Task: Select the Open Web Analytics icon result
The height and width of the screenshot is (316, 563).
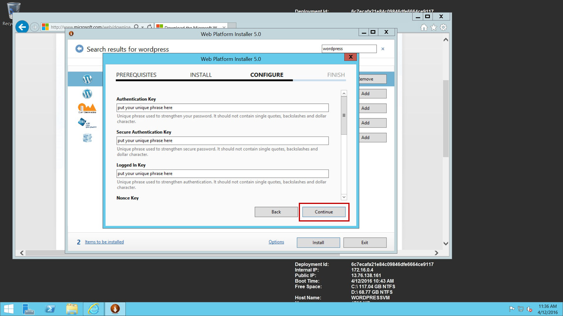Action: tap(87, 108)
